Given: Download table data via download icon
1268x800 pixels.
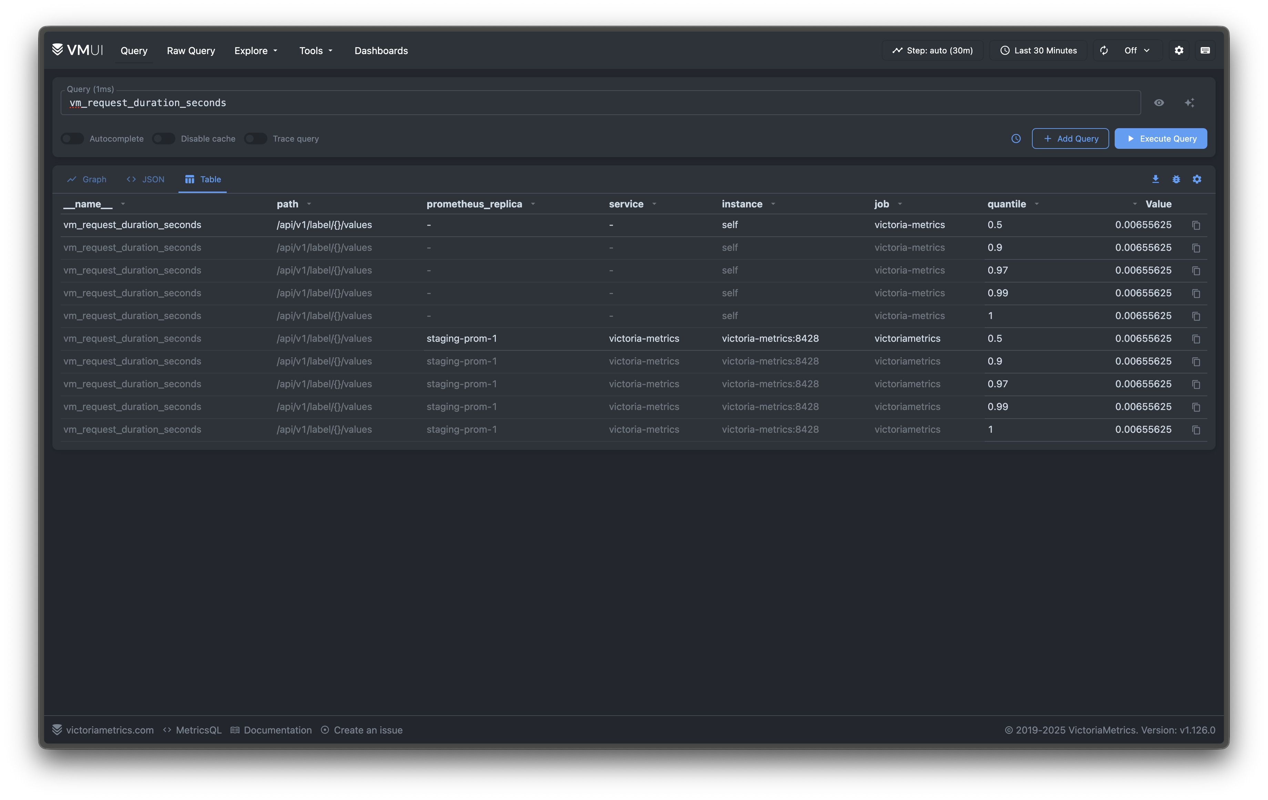Looking at the screenshot, I should coord(1155,179).
